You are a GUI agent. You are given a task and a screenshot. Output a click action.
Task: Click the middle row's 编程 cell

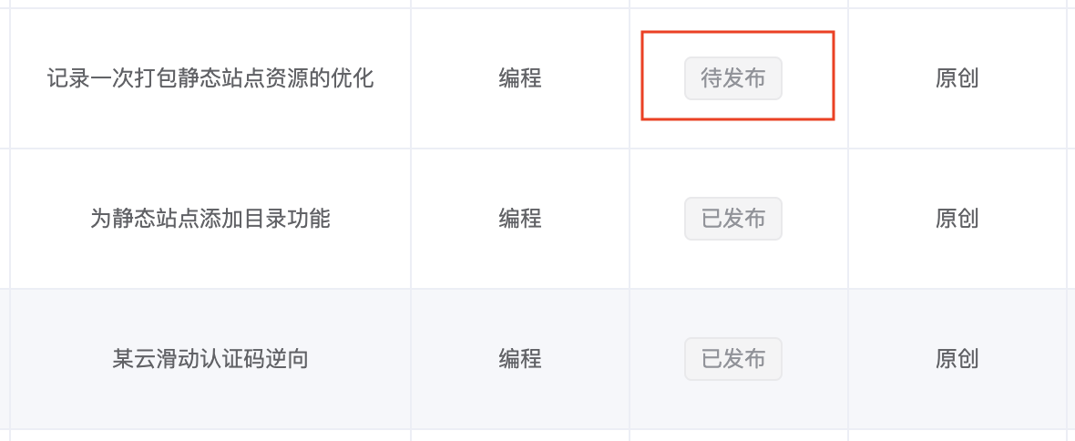pos(520,219)
